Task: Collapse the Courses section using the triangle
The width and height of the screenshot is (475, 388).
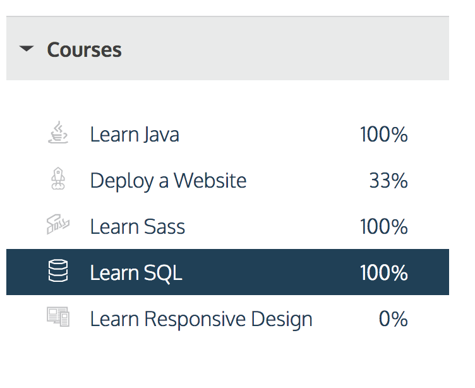Action: click(x=27, y=49)
